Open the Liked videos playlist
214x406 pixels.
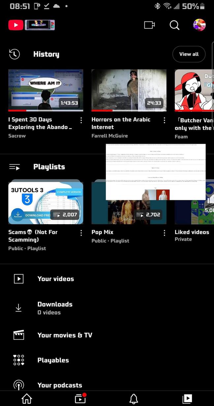tap(192, 232)
